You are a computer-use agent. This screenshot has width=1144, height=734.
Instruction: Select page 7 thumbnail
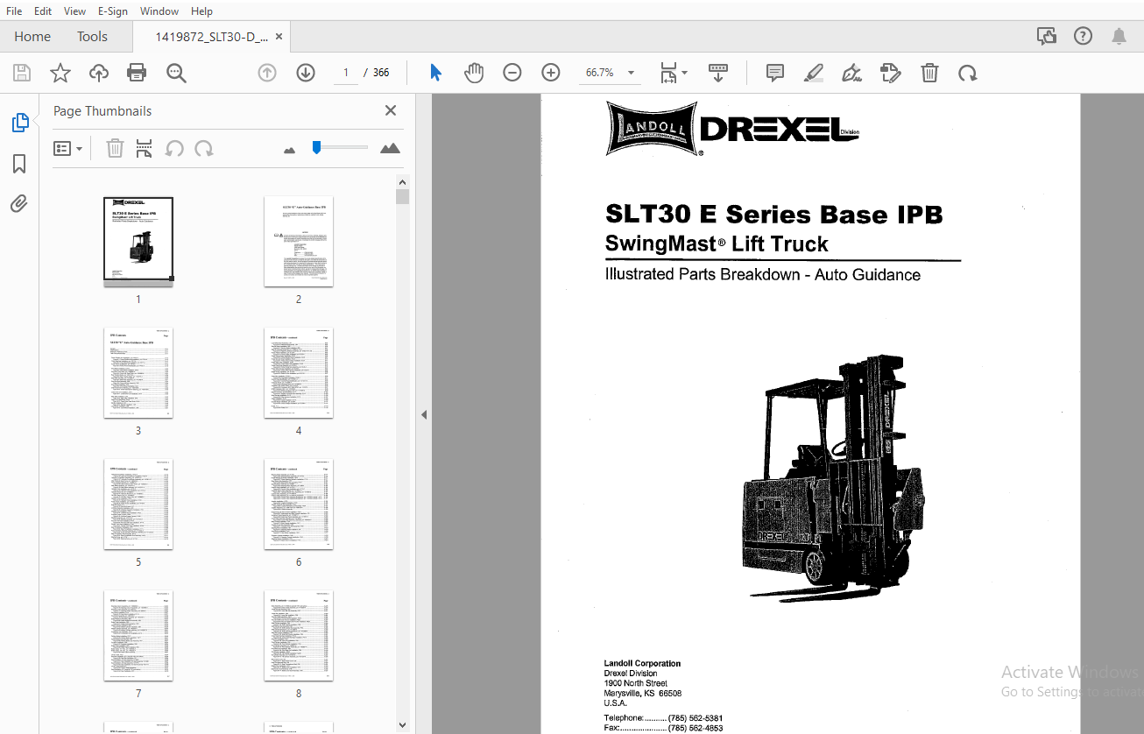point(138,636)
